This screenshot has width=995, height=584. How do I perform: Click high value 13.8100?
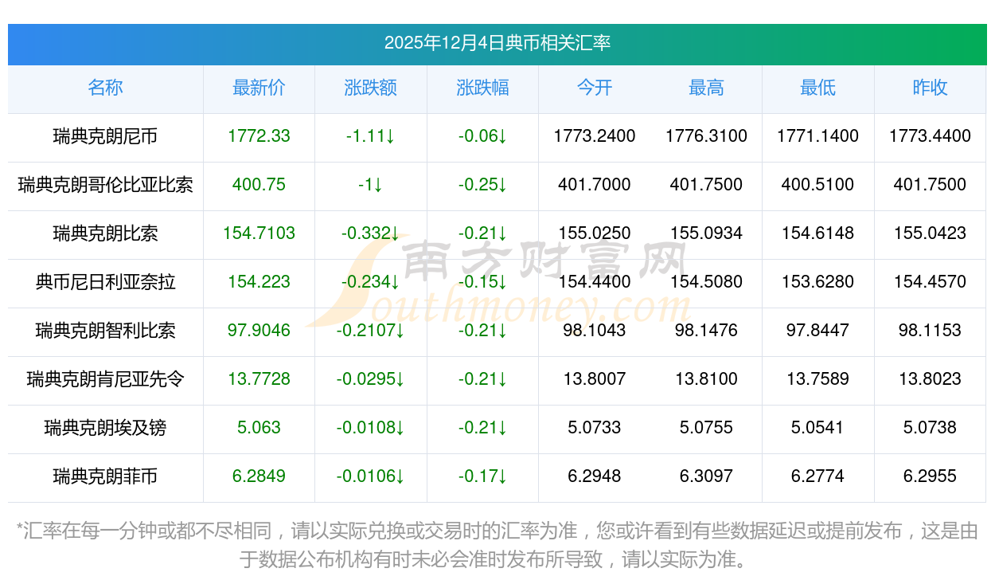coord(706,379)
